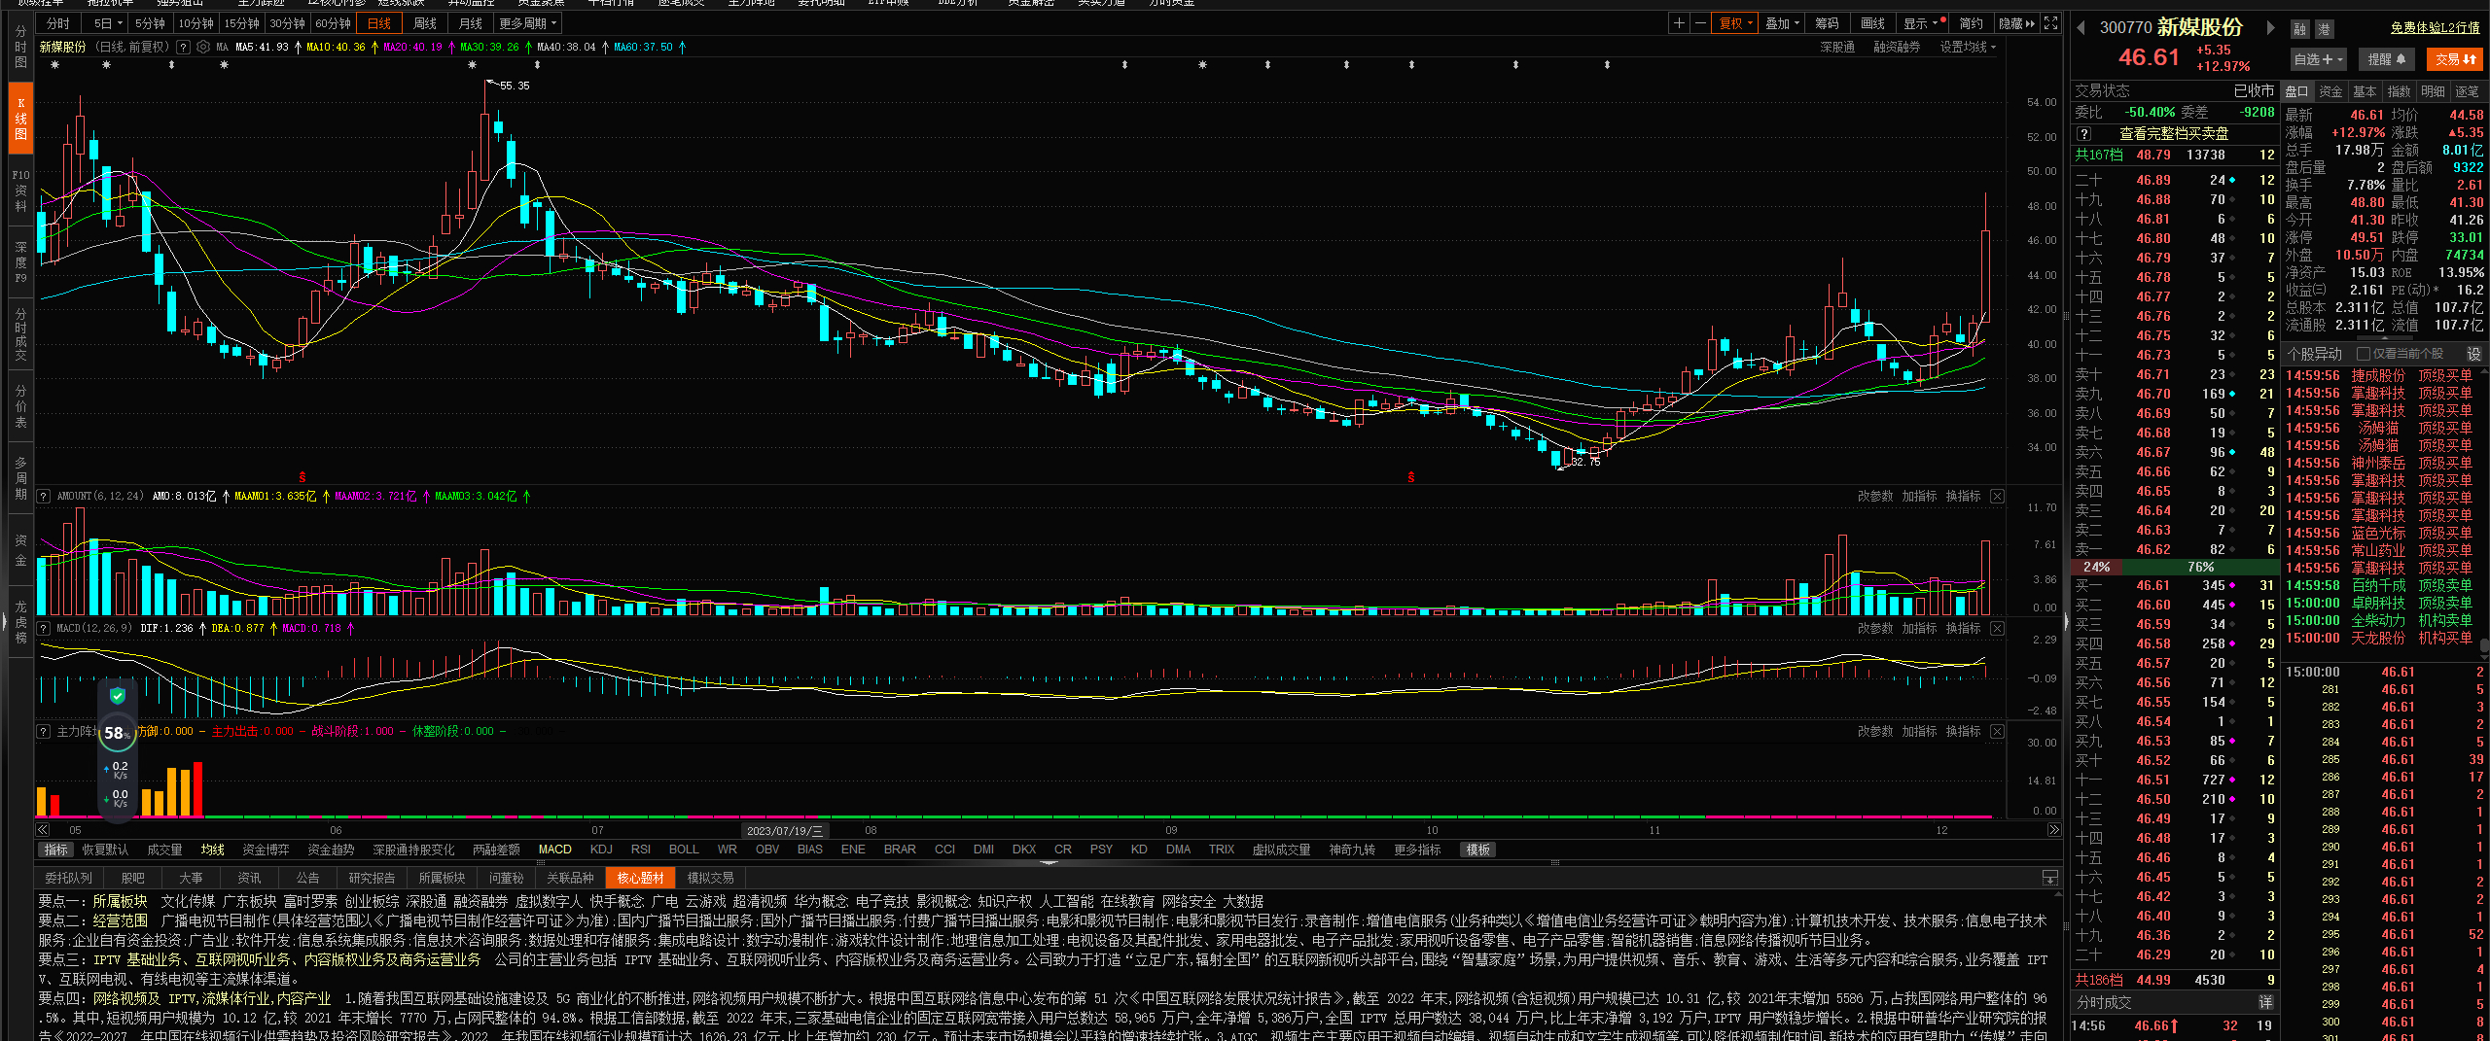Select the 资金 tab in quote panel
The image size is (2490, 1041).
point(2330,91)
